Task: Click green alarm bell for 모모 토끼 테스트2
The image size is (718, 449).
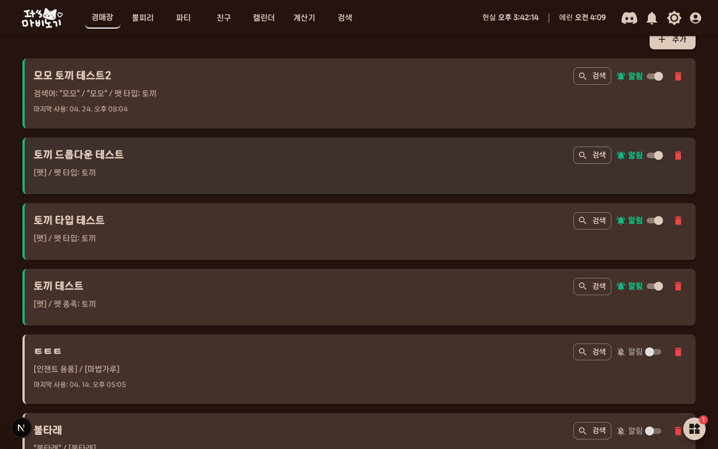Action: point(621,76)
